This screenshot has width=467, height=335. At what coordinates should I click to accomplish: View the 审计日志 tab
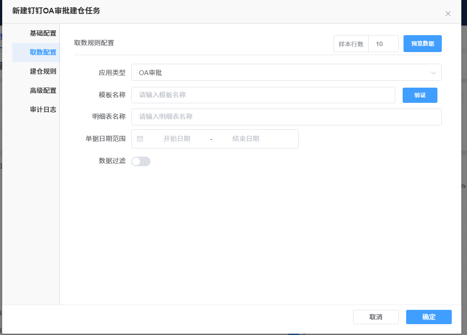pyautogui.click(x=43, y=110)
